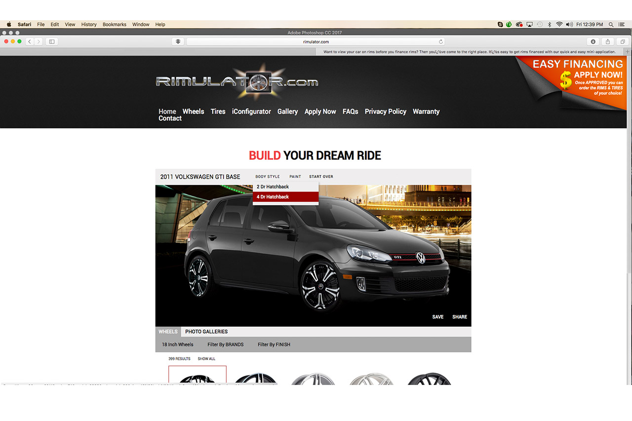Open the Contact nav link

point(170,118)
